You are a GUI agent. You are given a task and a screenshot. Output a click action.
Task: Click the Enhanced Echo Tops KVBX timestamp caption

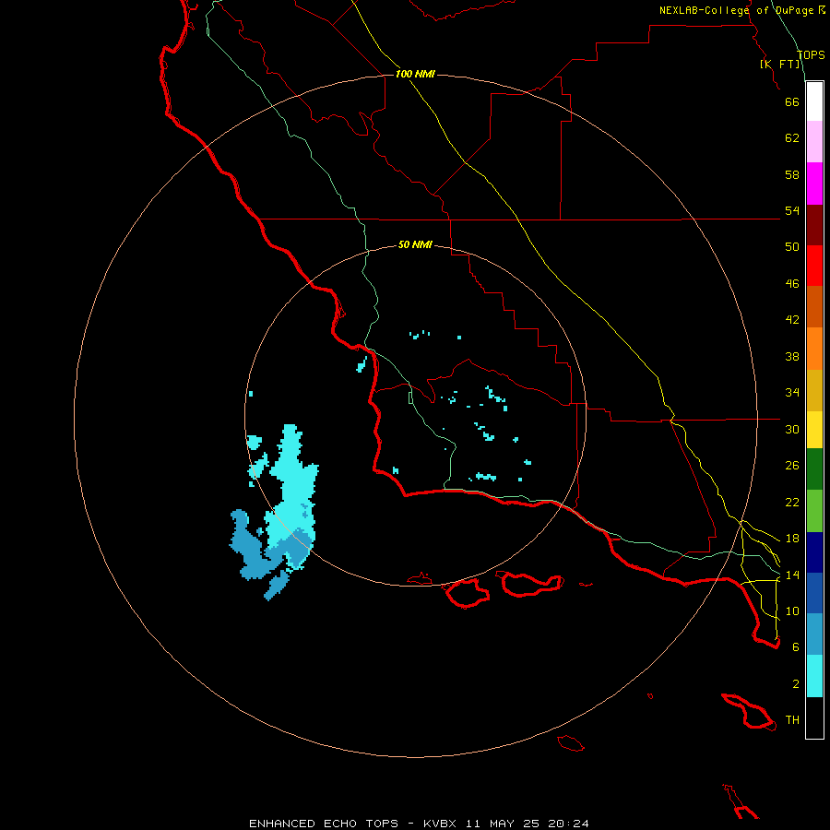(419, 824)
